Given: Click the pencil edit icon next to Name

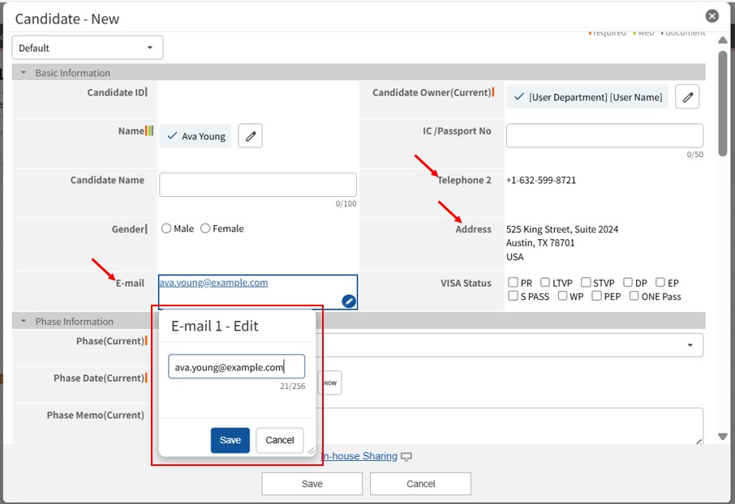Looking at the screenshot, I should (250, 136).
